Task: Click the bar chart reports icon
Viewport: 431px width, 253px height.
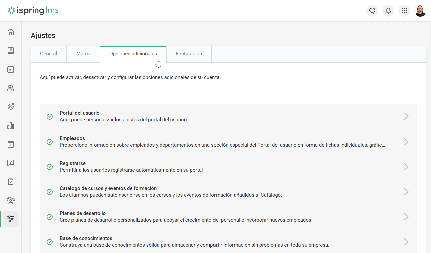Action: coord(11,125)
